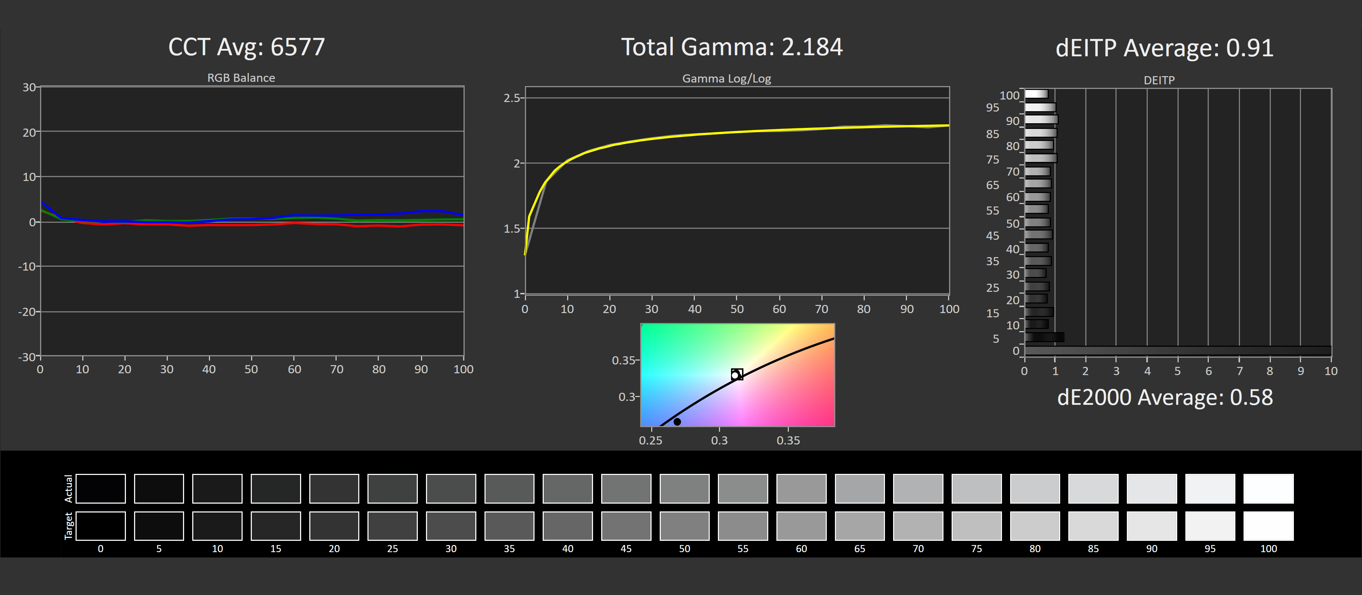
Task: Click the DEITP bar at level 5
Action: pos(1044,338)
